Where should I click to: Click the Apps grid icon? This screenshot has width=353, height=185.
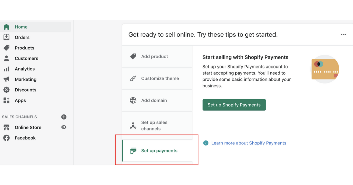coord(6,100)
